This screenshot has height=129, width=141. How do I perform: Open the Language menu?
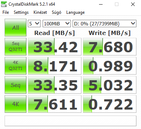coord(75,12)
